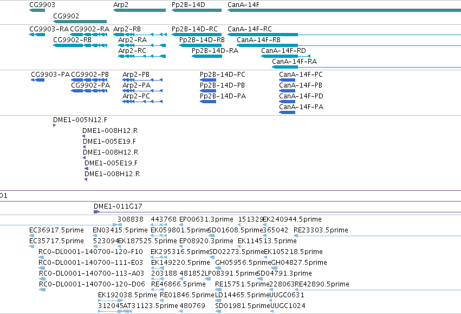Select transcript CanA-14F-RA
The height and width of the screenshot is (314, 461).
pyautogui.click(x=367, y=67)
